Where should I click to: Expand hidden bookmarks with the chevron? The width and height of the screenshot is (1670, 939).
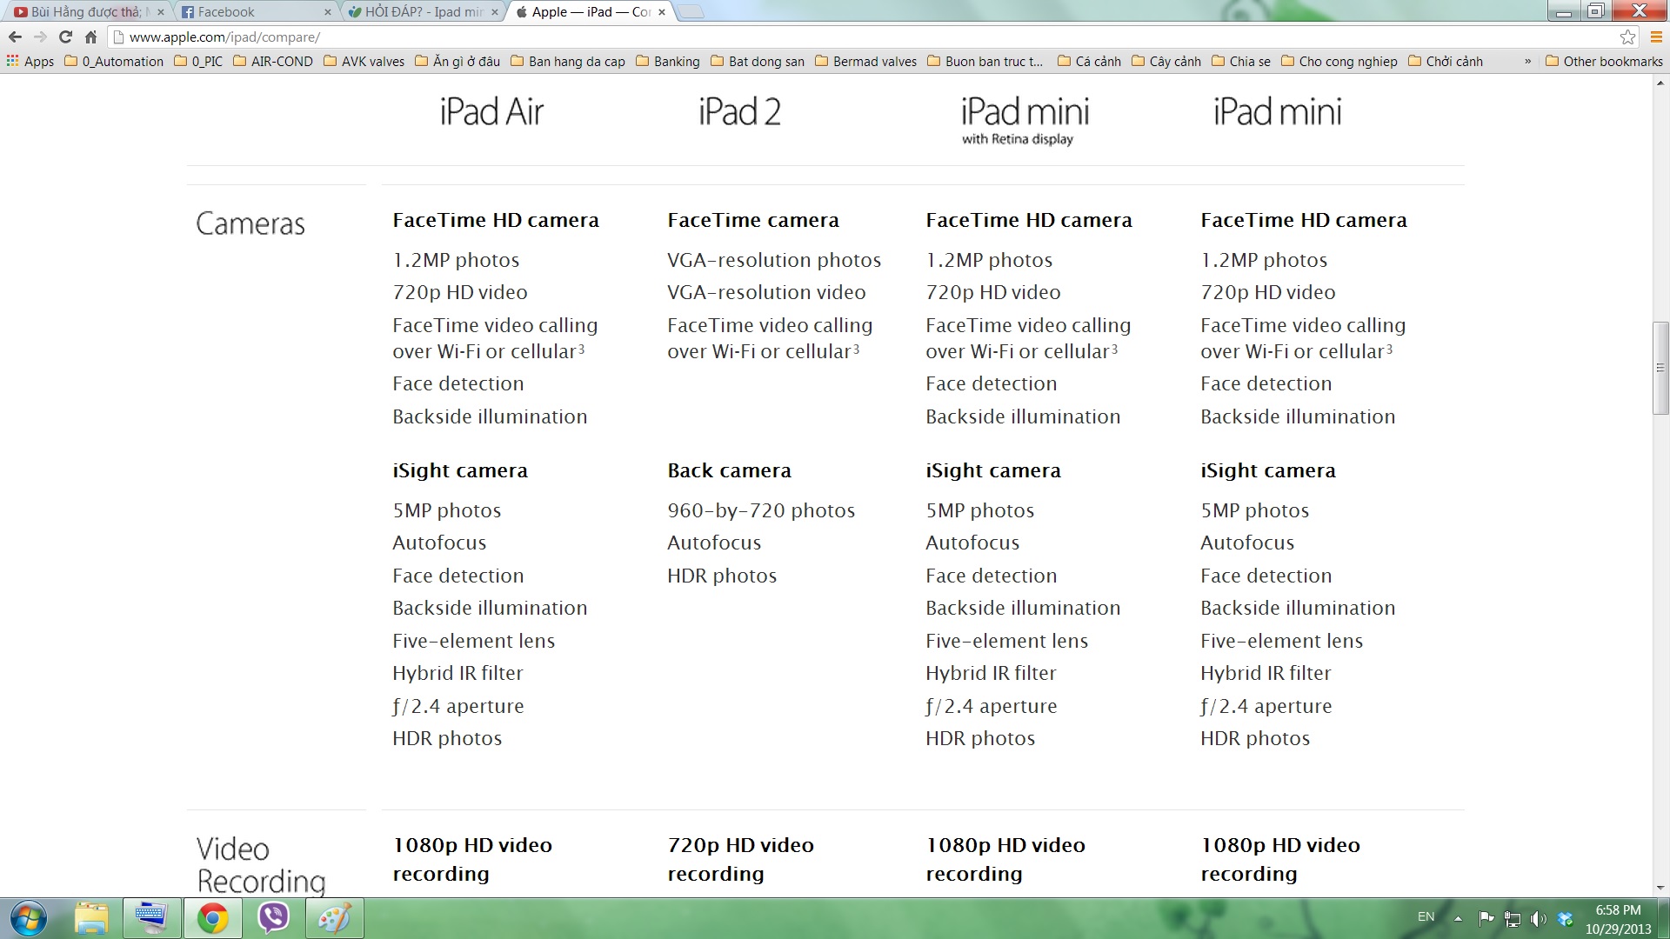pos(1527,61)
